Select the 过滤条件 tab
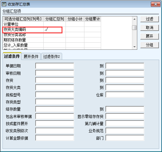Screen dimensions: 162x152 [12, 56]
